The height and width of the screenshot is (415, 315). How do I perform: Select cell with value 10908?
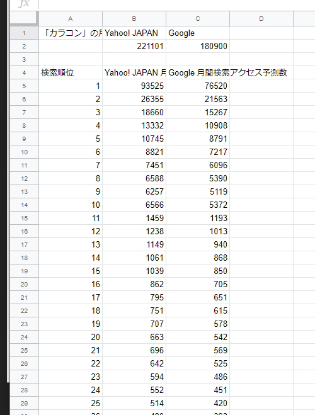click(x=198, y=126)
